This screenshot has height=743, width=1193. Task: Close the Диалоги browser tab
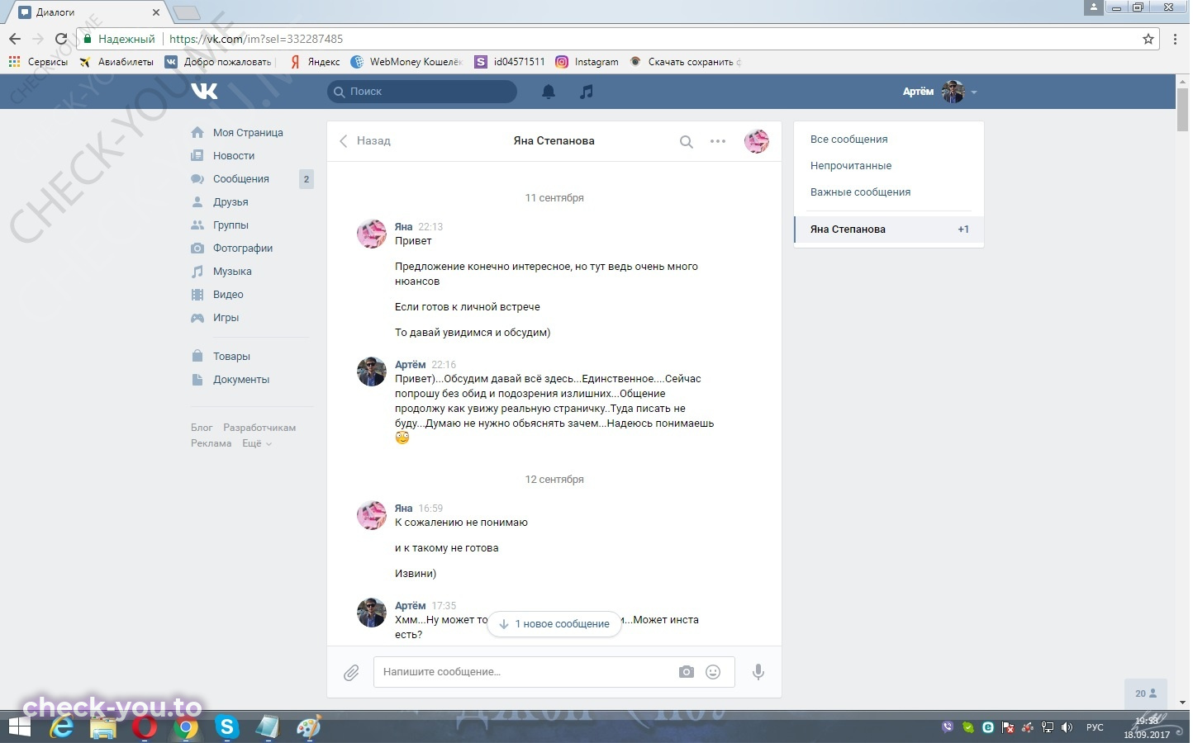coord(156,12)
